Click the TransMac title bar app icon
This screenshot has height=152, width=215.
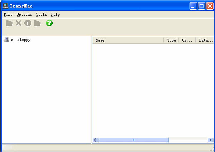pos(5,6)
